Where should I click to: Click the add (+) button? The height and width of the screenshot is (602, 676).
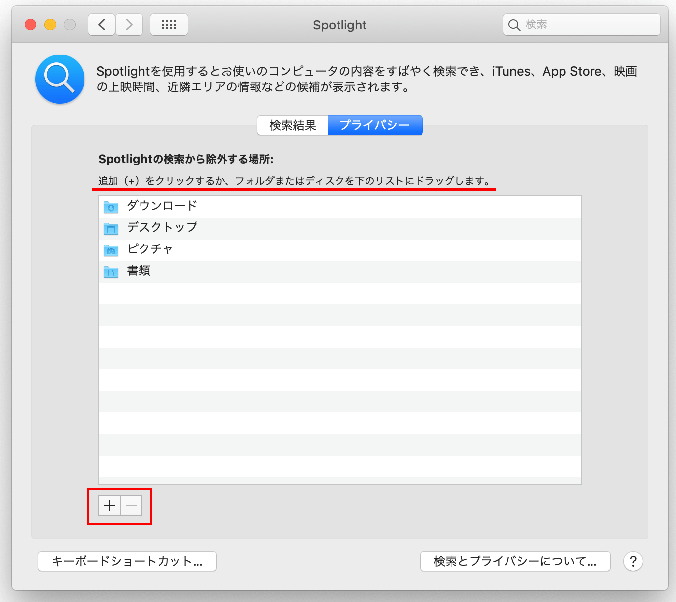109,505
